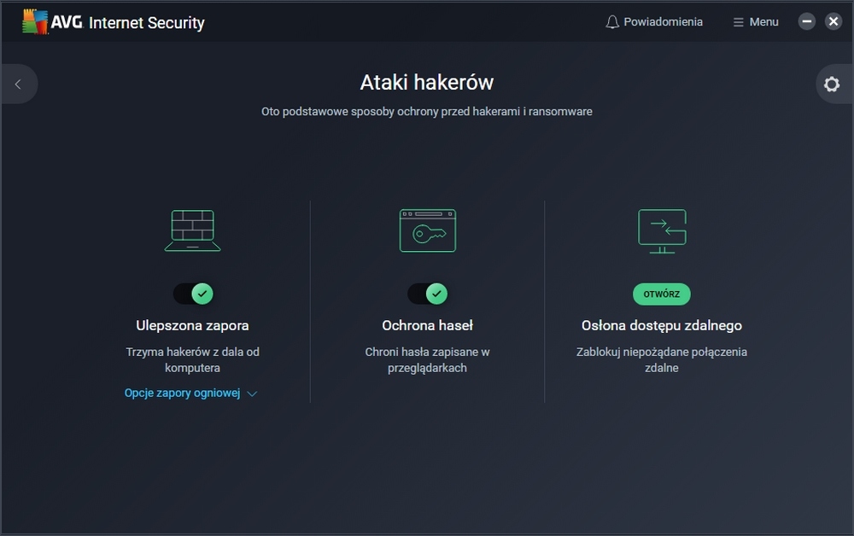Expand Opcje zapory ogniowej chevron
854x536 pixels.
pyautogui.click(x=252, y=393)
